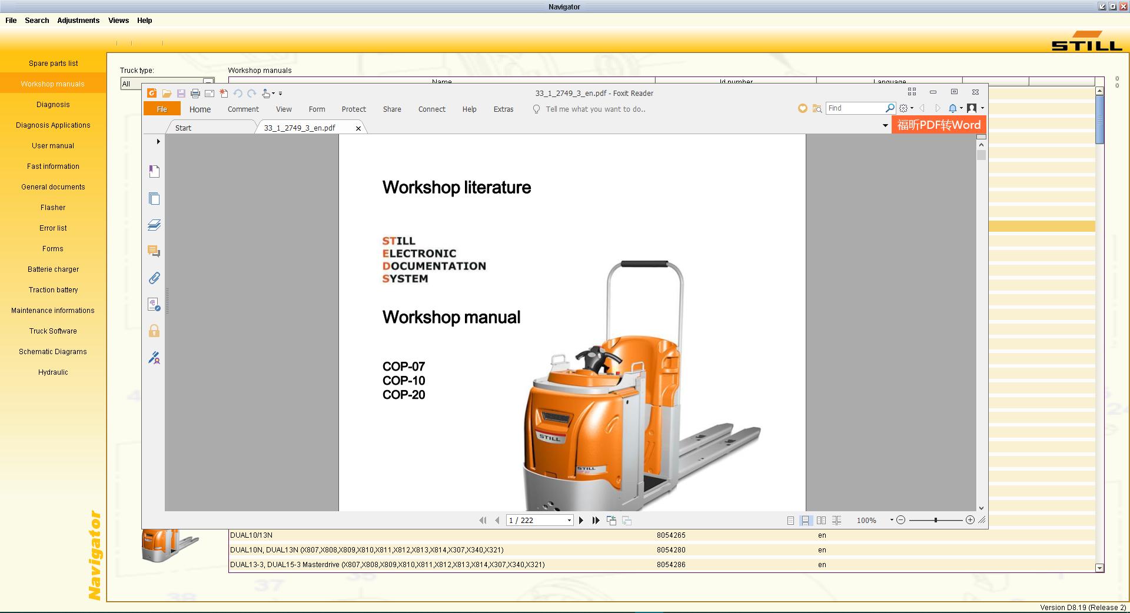Open the Security settings lock icon
Viewport: 1130px width, 613px height.
point(154,331)
